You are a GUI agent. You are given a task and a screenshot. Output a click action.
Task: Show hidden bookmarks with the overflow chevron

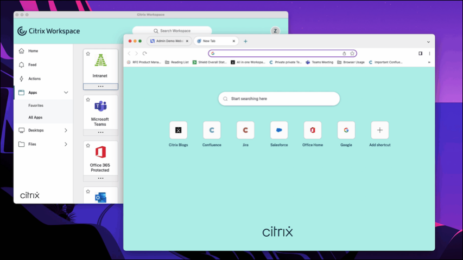coord(429,62)
